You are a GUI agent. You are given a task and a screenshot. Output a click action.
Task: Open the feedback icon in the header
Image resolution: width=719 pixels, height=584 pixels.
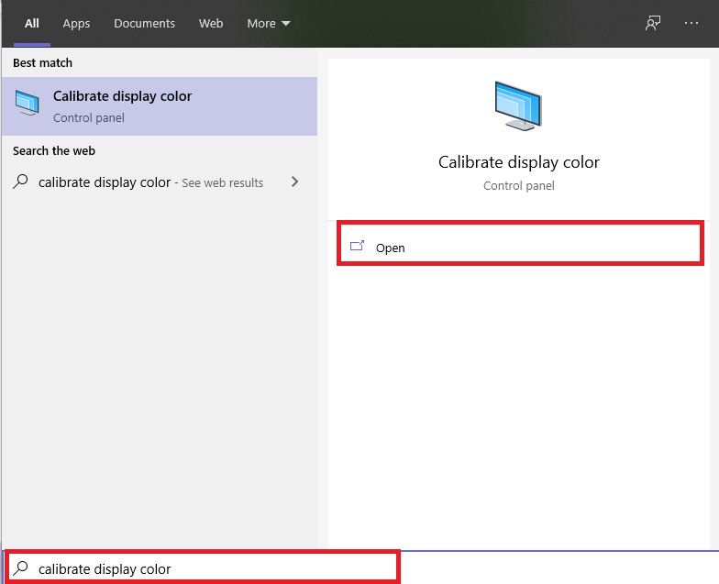(x=653, y=23)
